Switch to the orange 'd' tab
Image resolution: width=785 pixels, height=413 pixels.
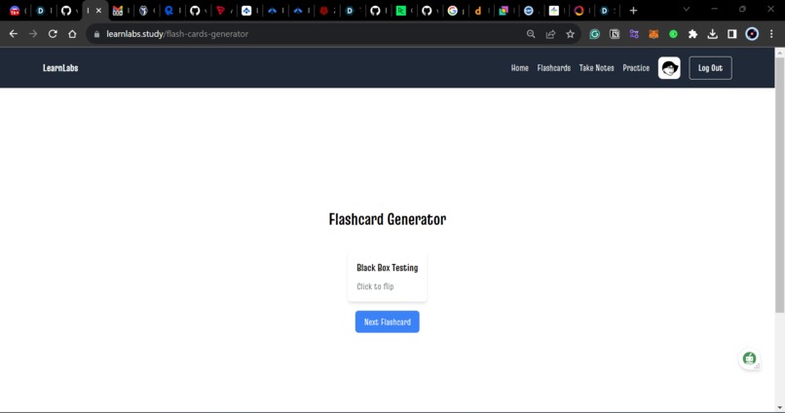[478, 11]
